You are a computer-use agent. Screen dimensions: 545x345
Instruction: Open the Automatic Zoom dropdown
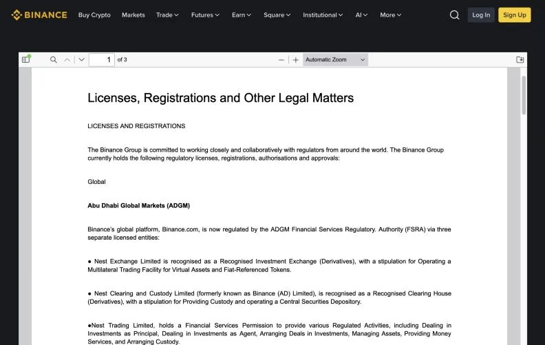pos(335,59)
